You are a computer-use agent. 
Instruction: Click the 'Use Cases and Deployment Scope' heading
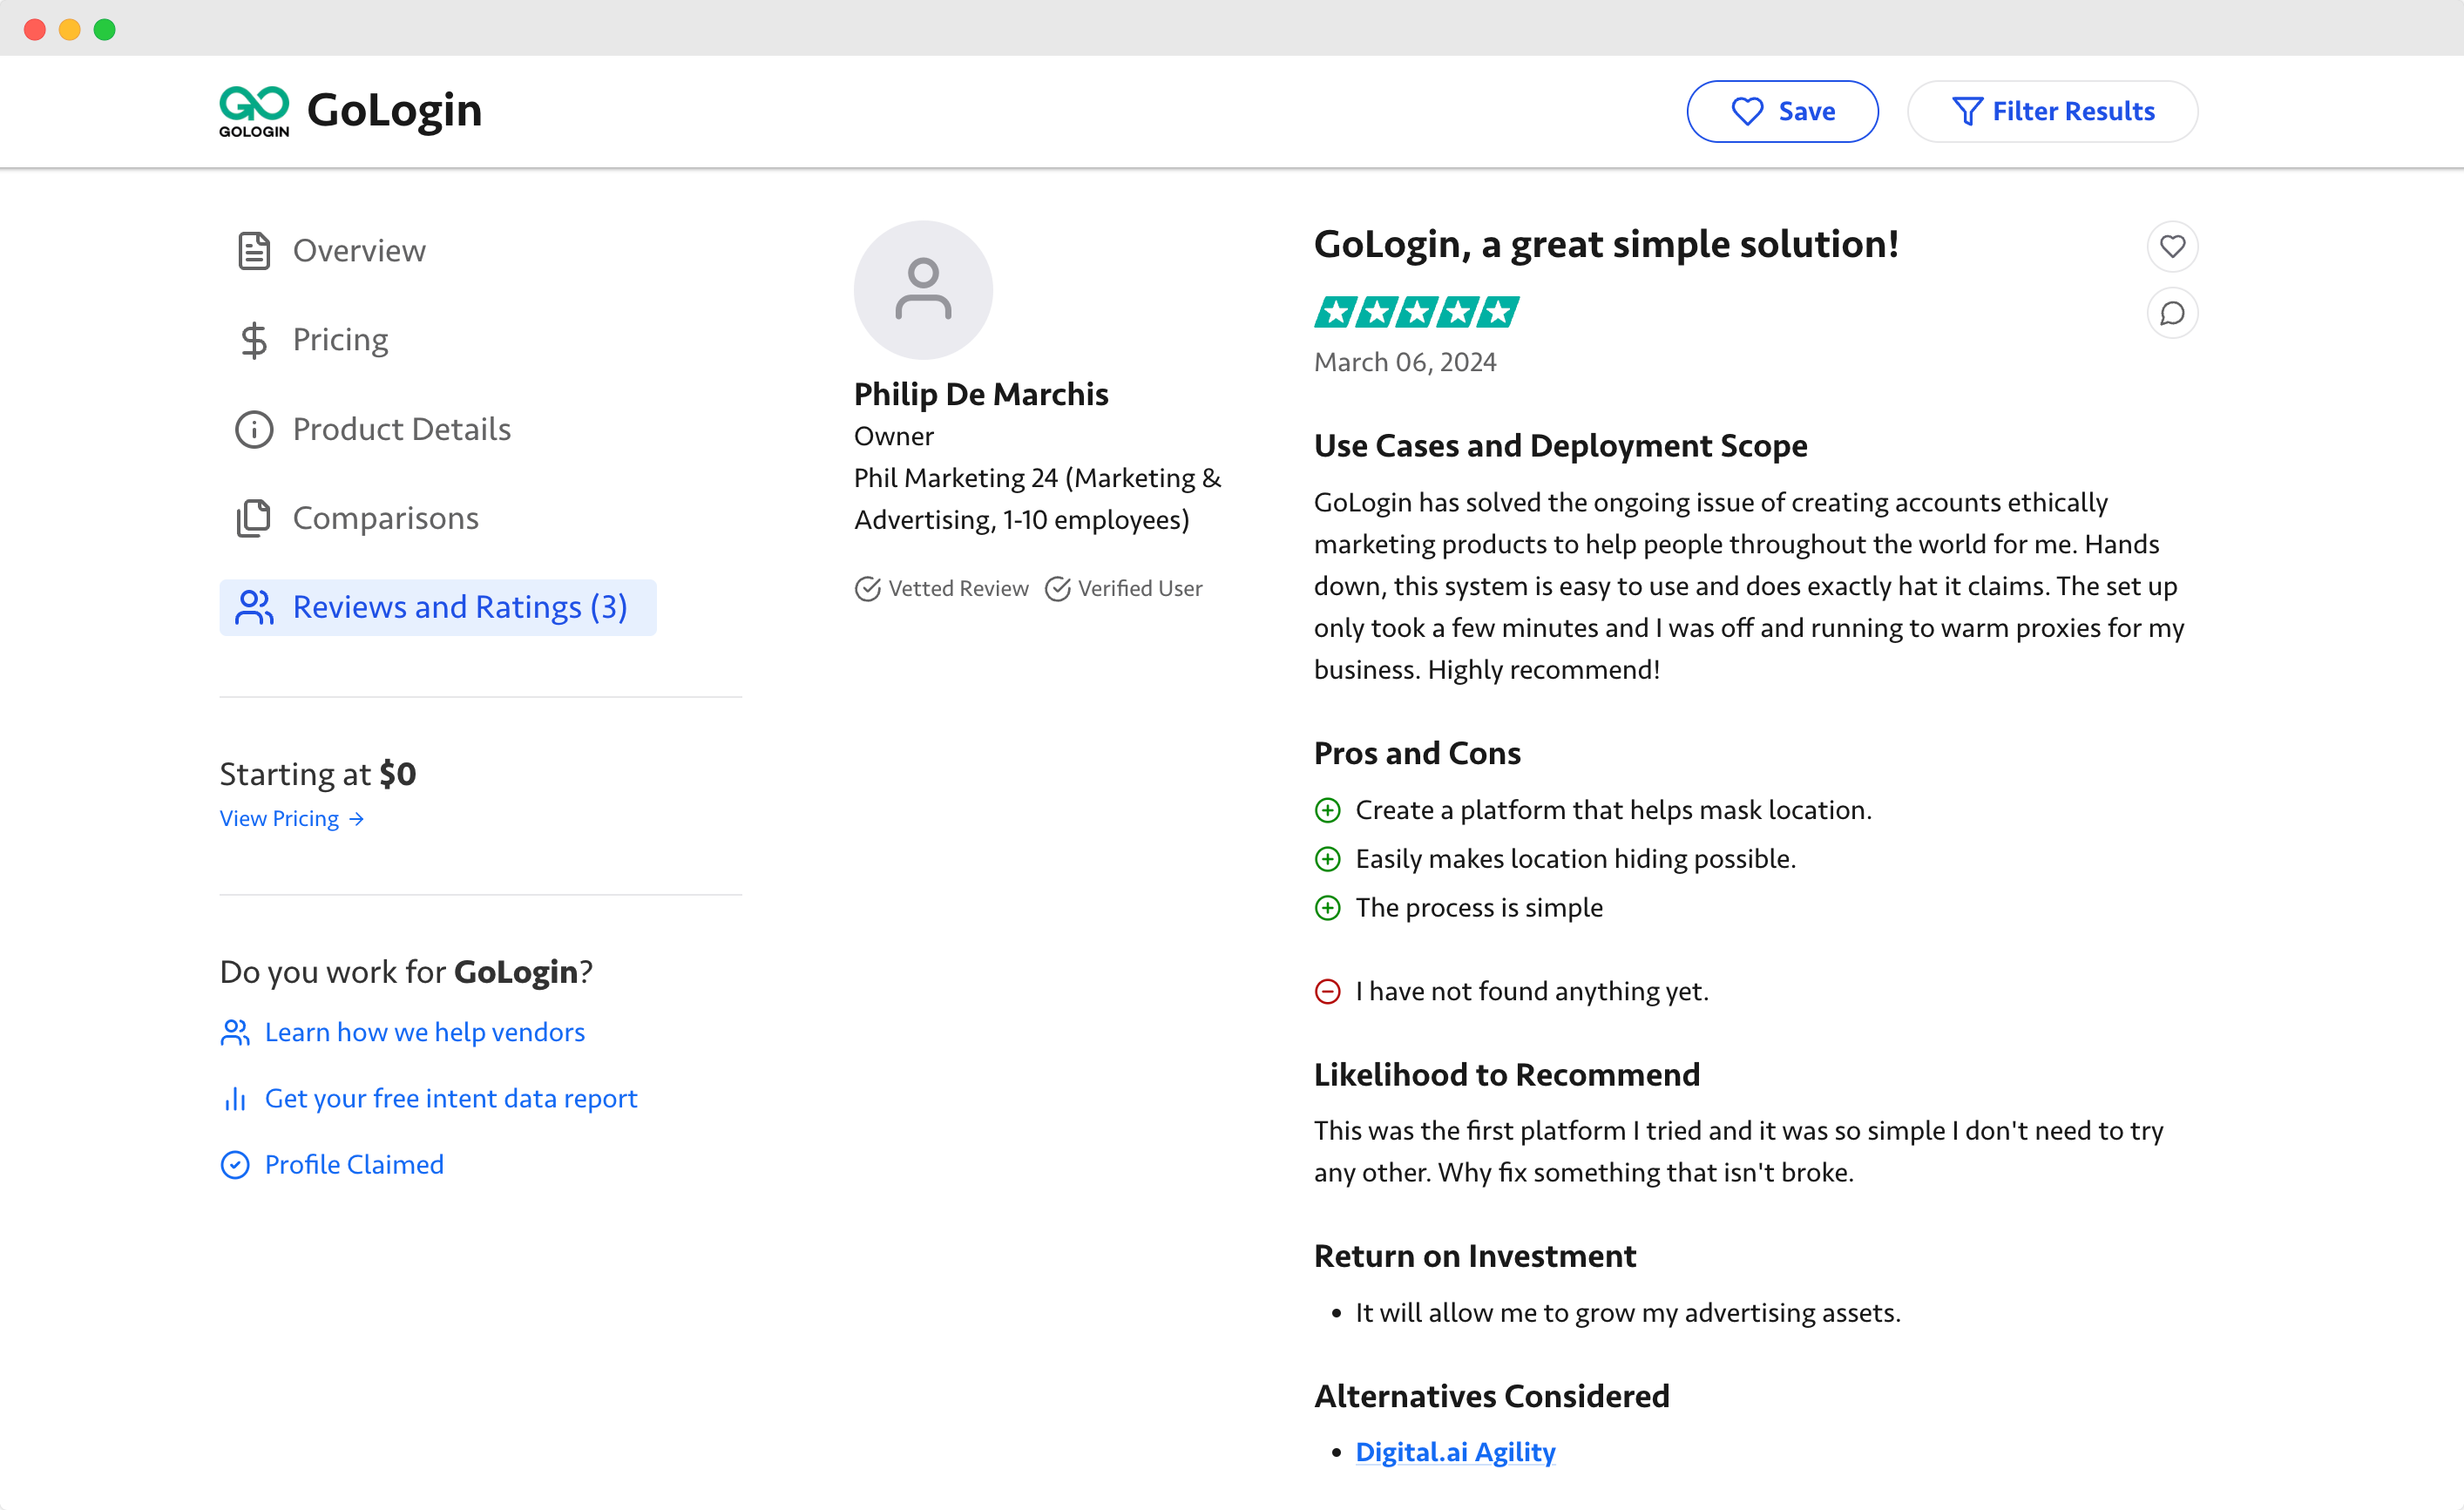point(1560,446)
